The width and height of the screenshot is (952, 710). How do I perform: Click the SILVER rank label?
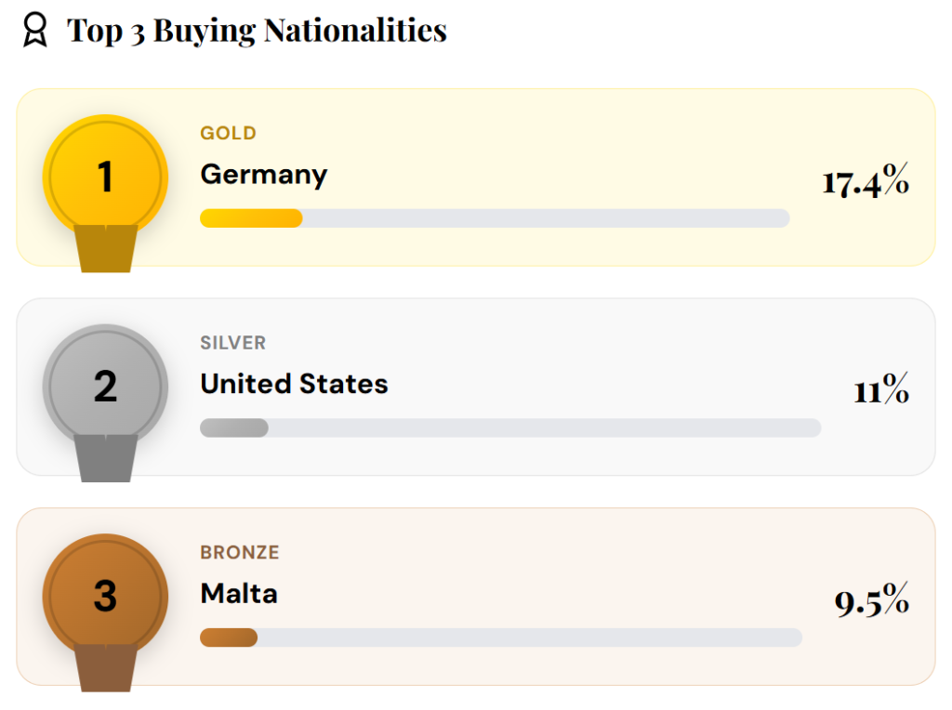pyautogui.click(x=232, y=343)
